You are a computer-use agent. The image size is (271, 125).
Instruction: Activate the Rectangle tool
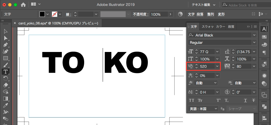[x=5, y=58]
